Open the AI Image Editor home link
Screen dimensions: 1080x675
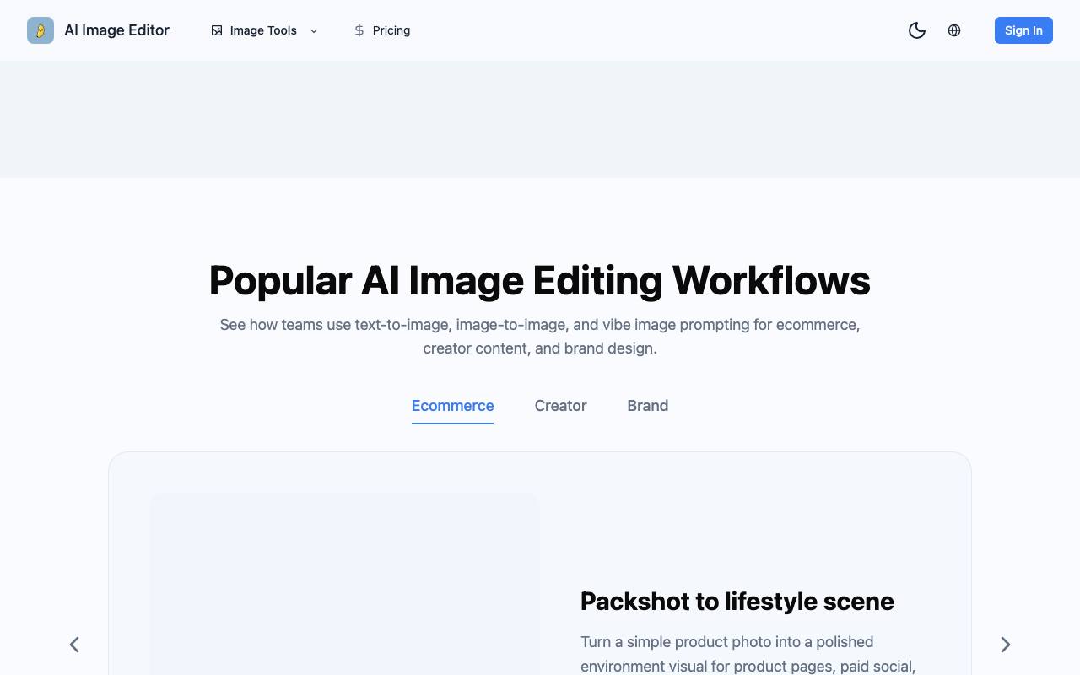click(x=98, y=30)
